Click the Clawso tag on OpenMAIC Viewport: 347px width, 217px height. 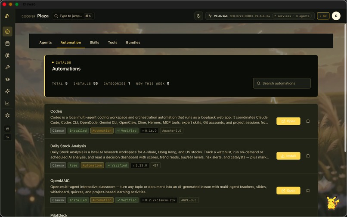[58, 200]
